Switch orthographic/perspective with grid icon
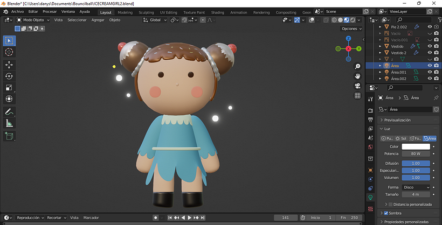Image resolution: width=442 pixels, height=225 pixels. pos(357,96)
